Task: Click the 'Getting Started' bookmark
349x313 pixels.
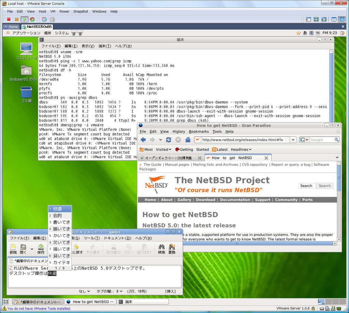Action: [x=192, y=149]
